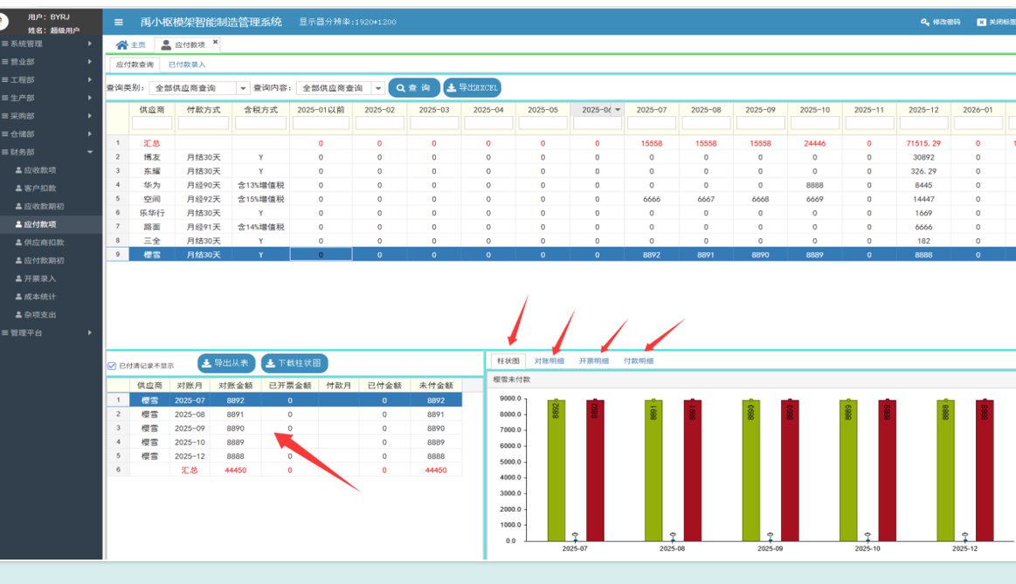This screenshot has width=1016, height=584.
Task: Open the 2025-06 column header dropdown arrow
Action: [618, 110]
